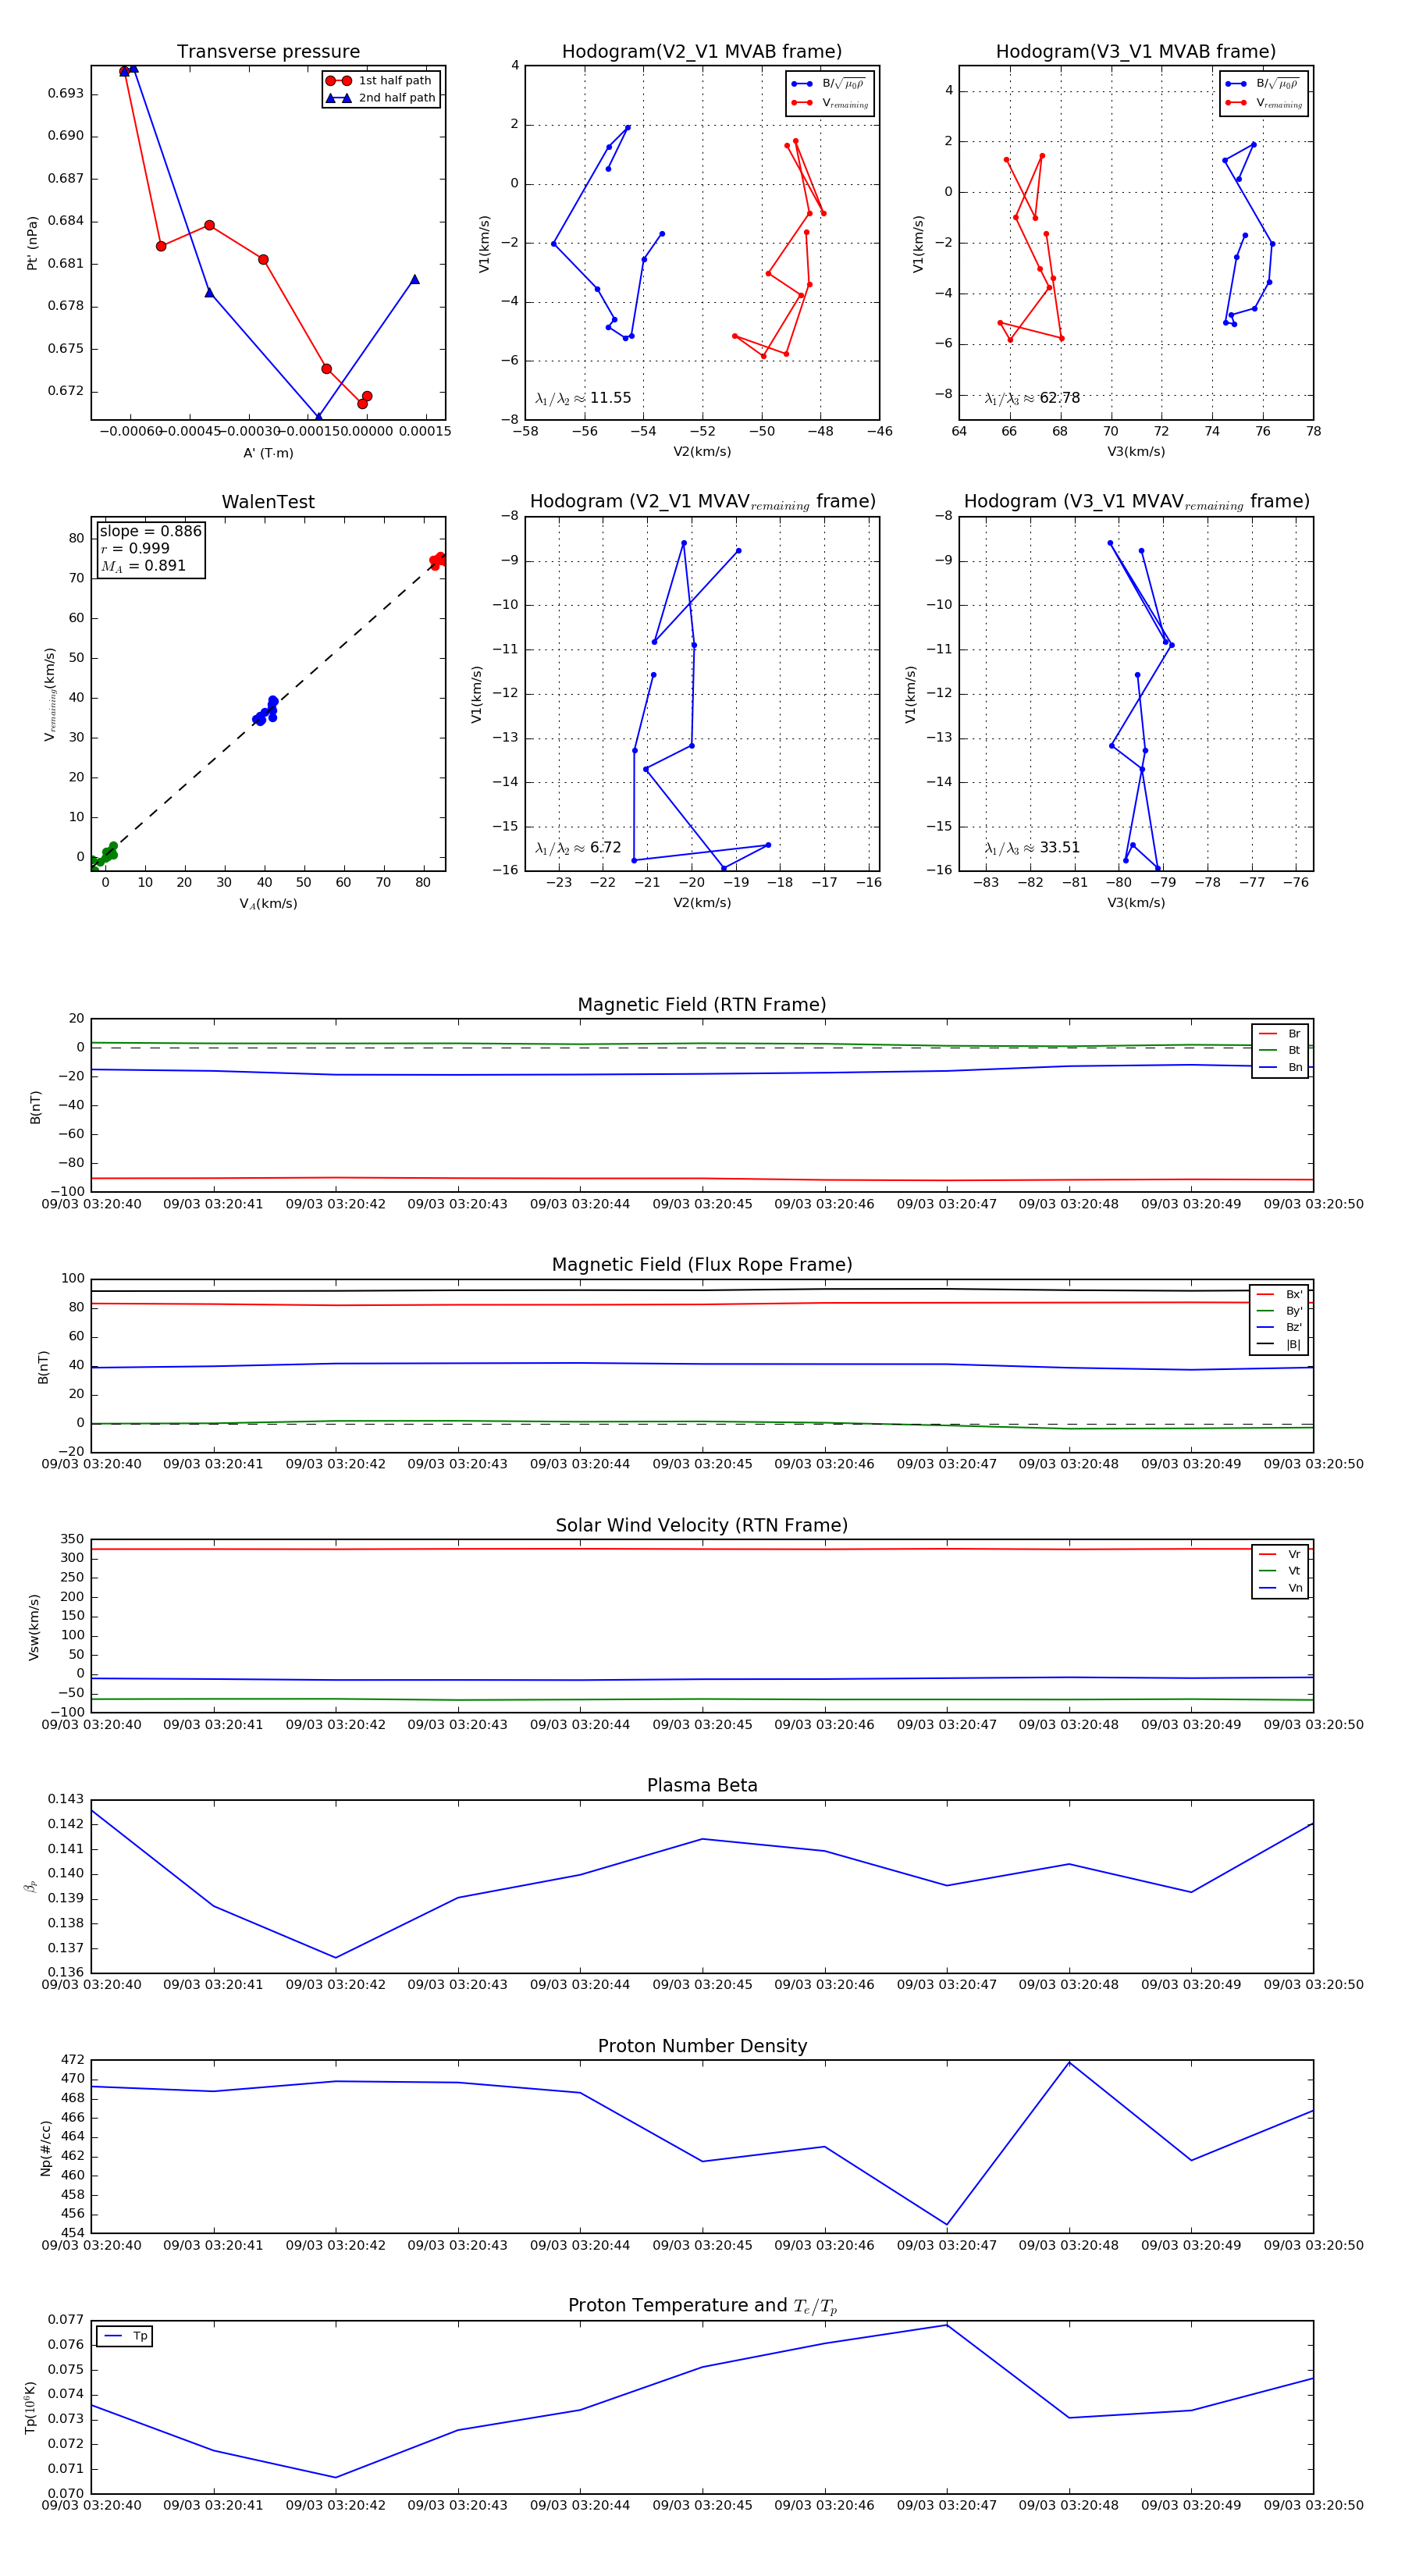Image resolution: width=1405 pixels, height=2576 pixels.
Task: Click the Pt' (nPa) axis label
Action: point(32,243)
